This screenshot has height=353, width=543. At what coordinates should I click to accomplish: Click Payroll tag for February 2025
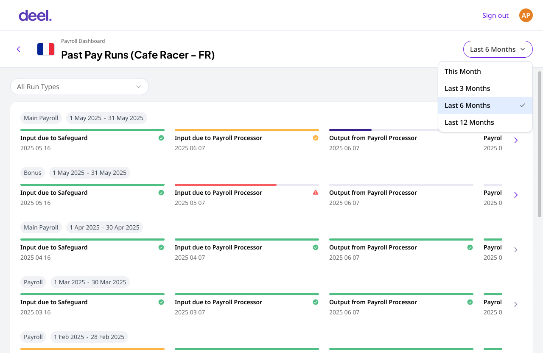coord(33,337)
